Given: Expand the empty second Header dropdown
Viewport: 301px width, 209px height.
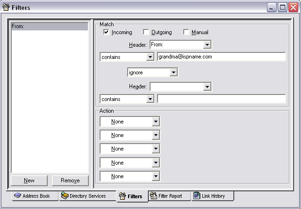Looking at the screenshot, I should click(x=207, y=86).
